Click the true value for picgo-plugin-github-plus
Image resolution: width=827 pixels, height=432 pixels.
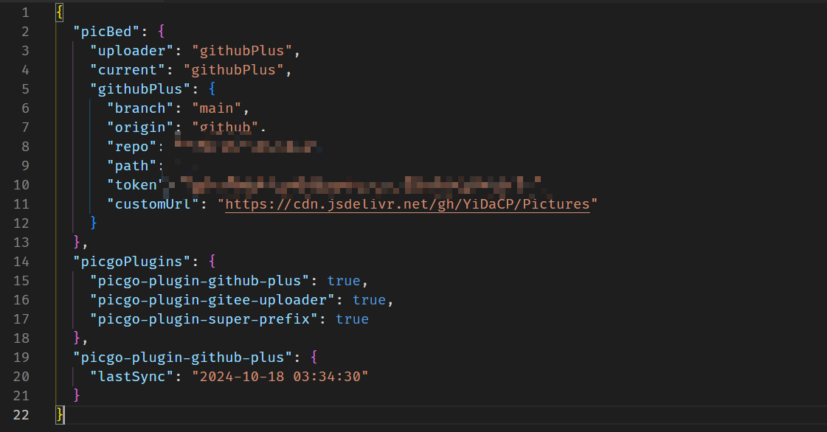click(343, 281)
